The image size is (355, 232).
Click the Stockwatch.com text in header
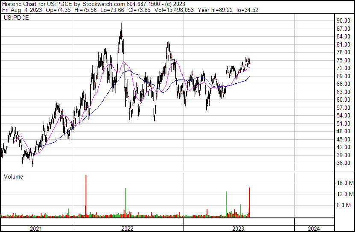104,4
